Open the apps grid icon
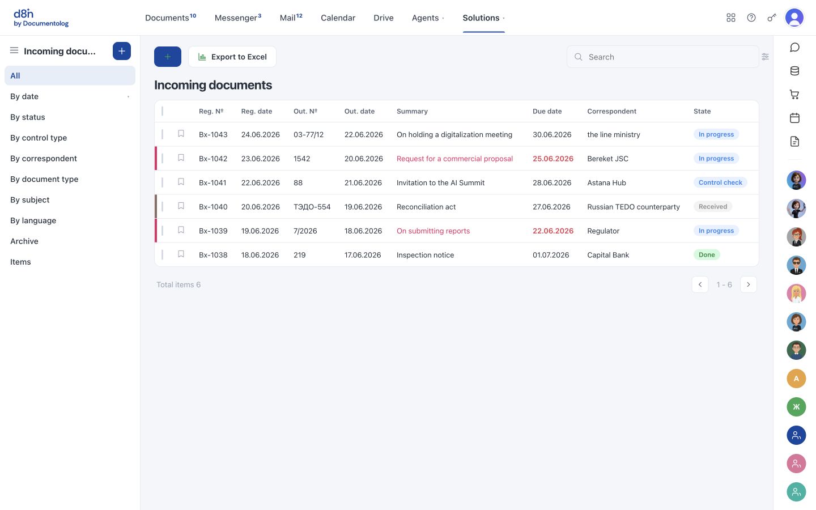Screen dimensions: 816x510 [731, 18]
